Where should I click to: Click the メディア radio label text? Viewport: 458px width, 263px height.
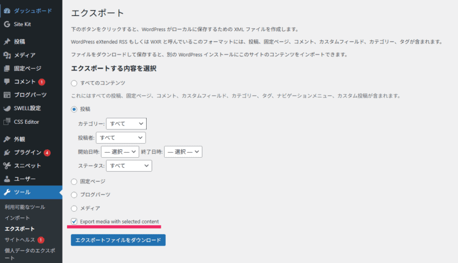click(x=90, y=208)
